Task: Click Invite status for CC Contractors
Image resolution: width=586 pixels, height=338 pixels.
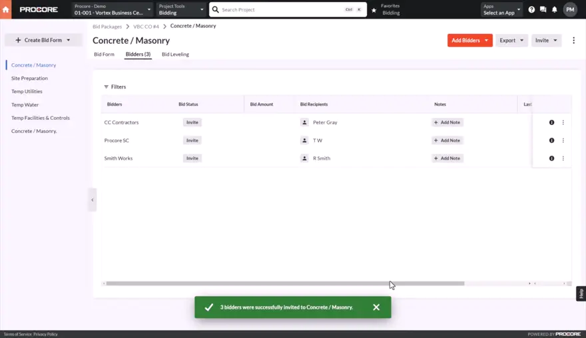Action: [192, 122]
